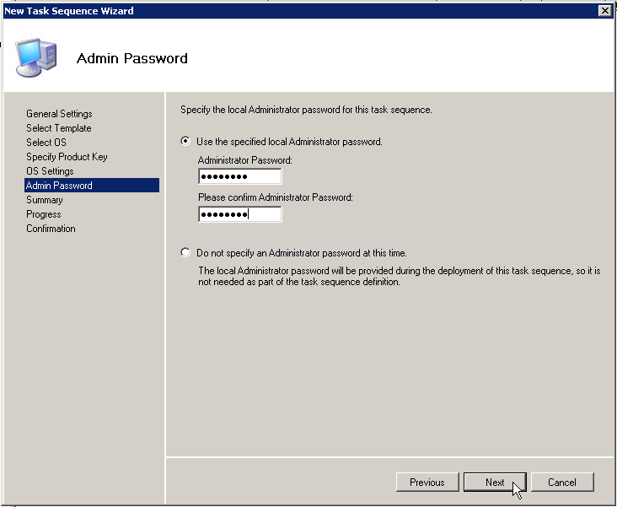Go to the Select Template step
The height and width of the screenshot is (507, 617).
(x=58, y=128)
